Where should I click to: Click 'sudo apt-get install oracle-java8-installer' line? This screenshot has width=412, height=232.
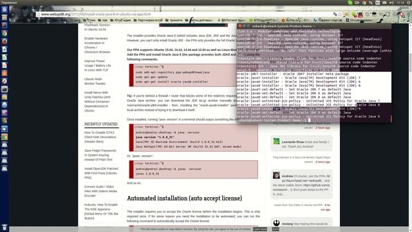click(x=172, y=82)
